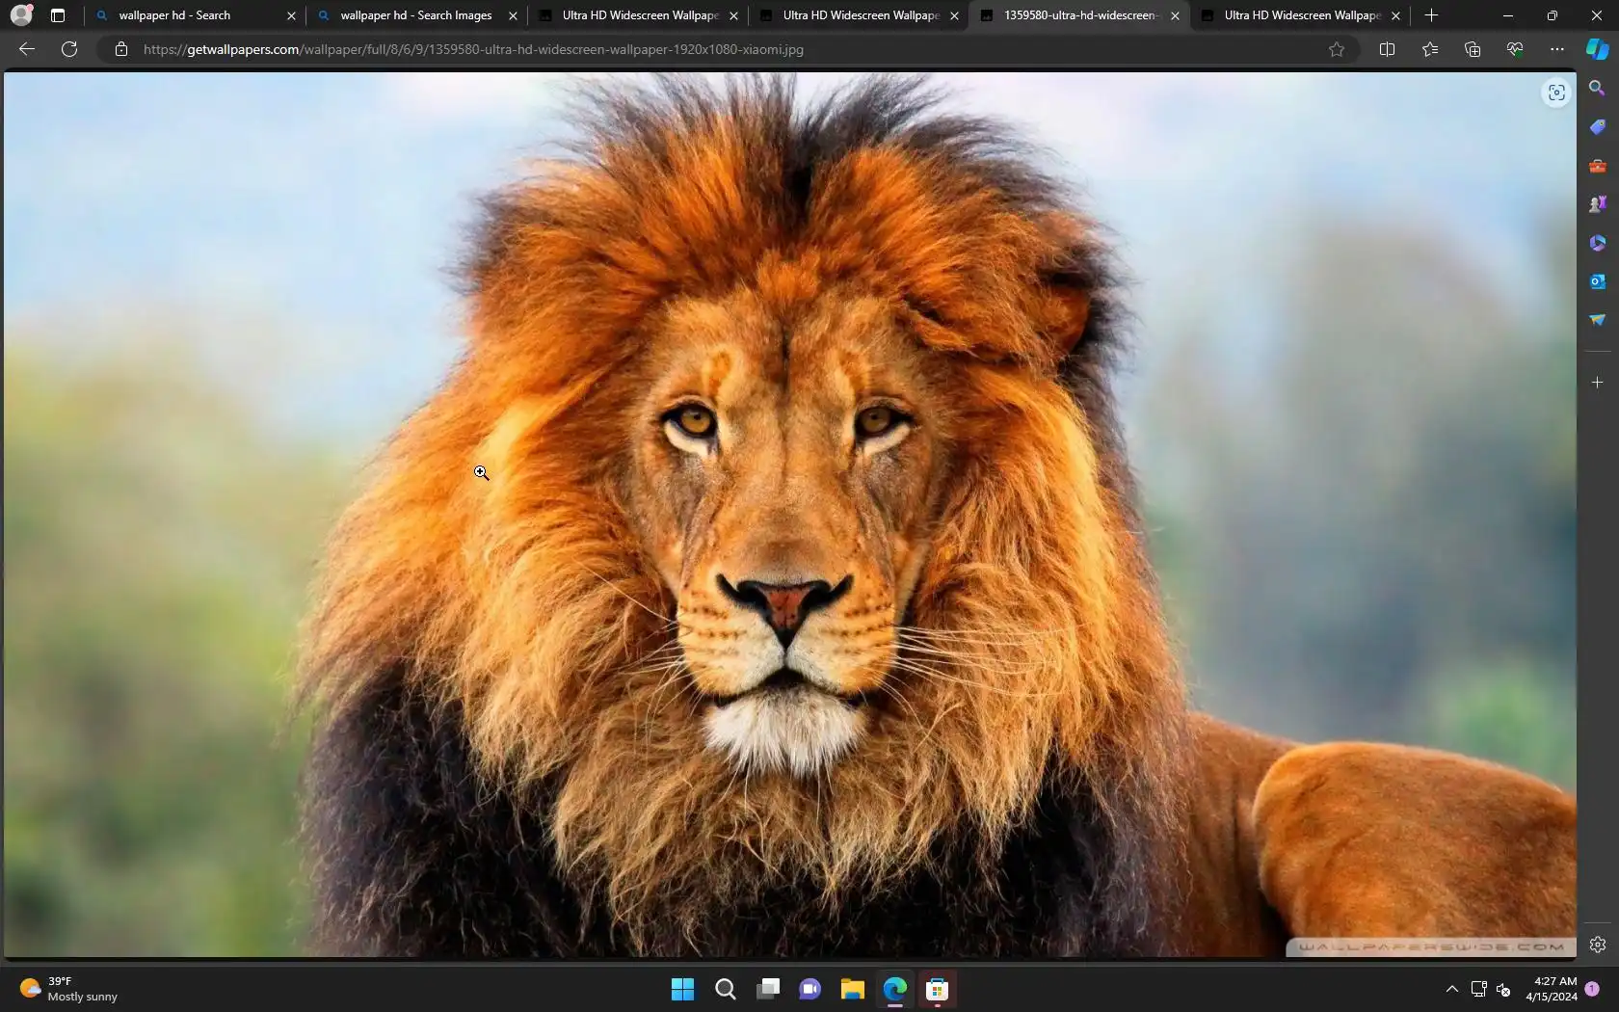Show hidden system tray icons
Viewport: 1619px width, 1012px height.
[x=1451, y=989]
